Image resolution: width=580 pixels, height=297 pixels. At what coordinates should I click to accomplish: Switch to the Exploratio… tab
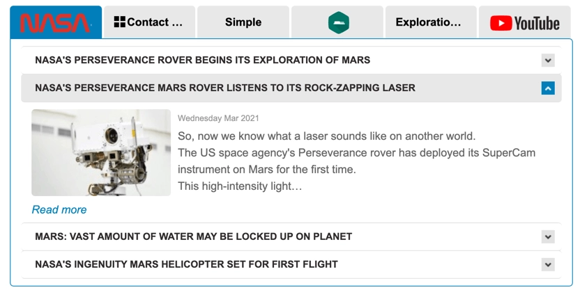428,22
